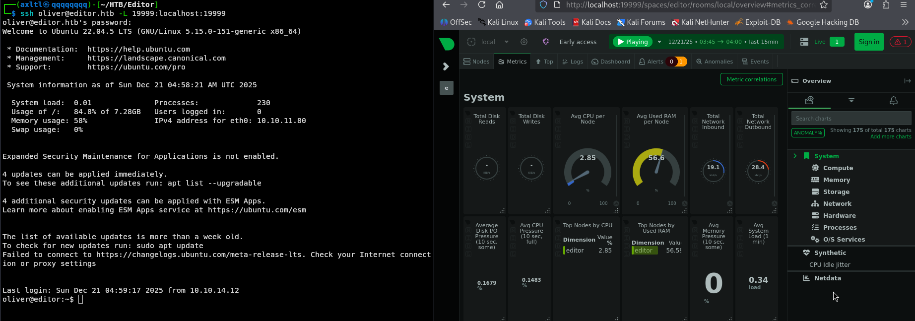Collapse the System section in chart tree
915x321 pixels.
click(795, 156)
